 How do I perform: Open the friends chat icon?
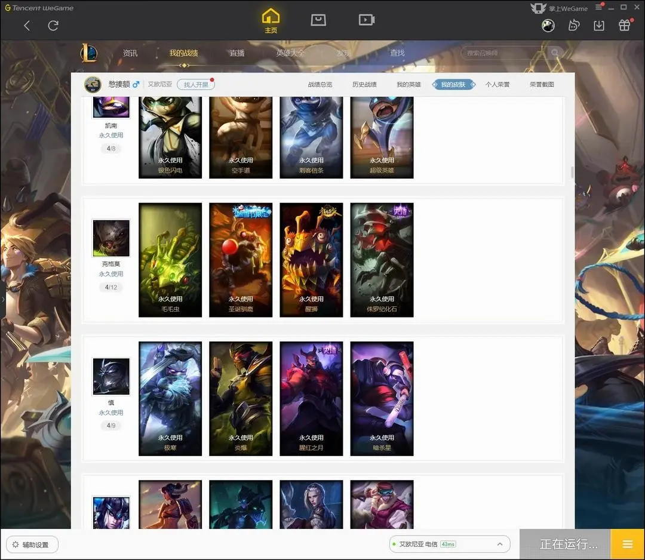coord(573,26)
